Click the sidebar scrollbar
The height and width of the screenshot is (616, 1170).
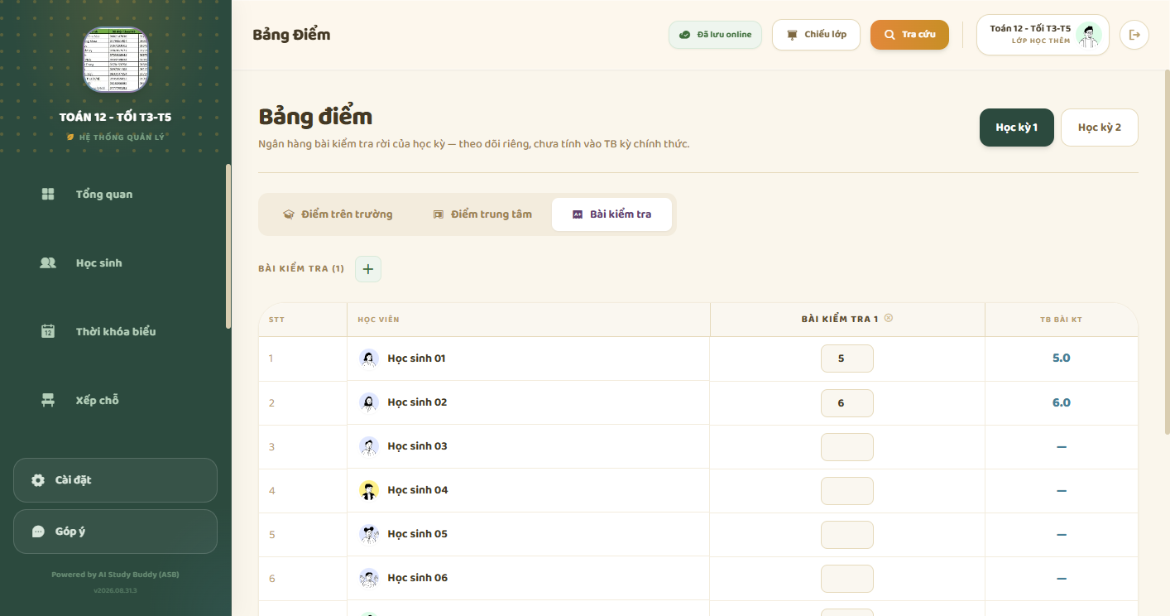point(228,247)
